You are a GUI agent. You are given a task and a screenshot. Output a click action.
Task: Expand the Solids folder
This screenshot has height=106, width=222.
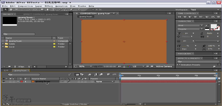pos(3,44)
